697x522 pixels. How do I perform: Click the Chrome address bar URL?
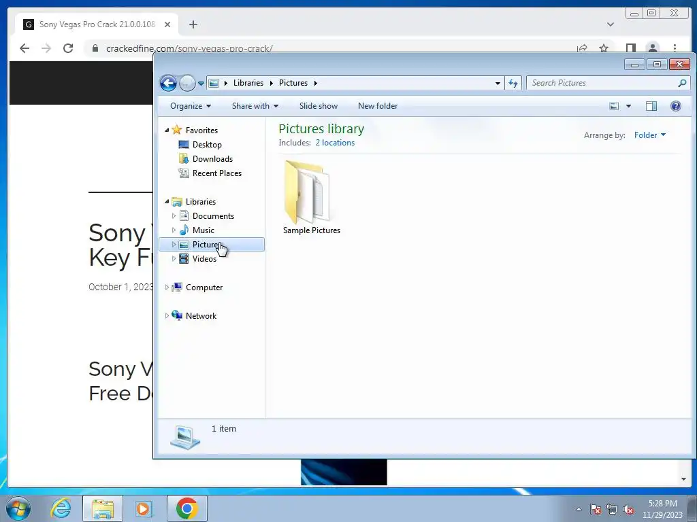(189, 48)
